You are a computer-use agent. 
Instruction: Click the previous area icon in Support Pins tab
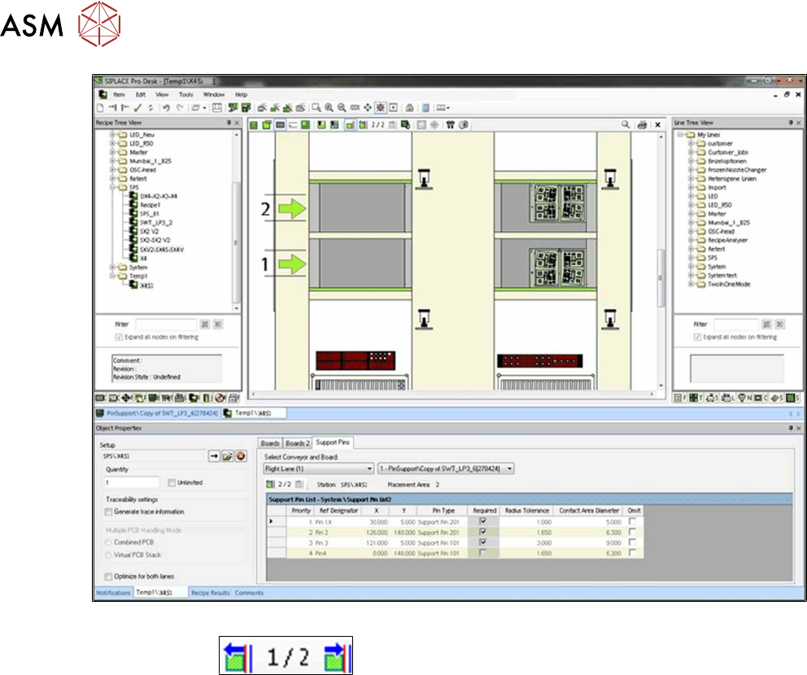pos(270,484)
